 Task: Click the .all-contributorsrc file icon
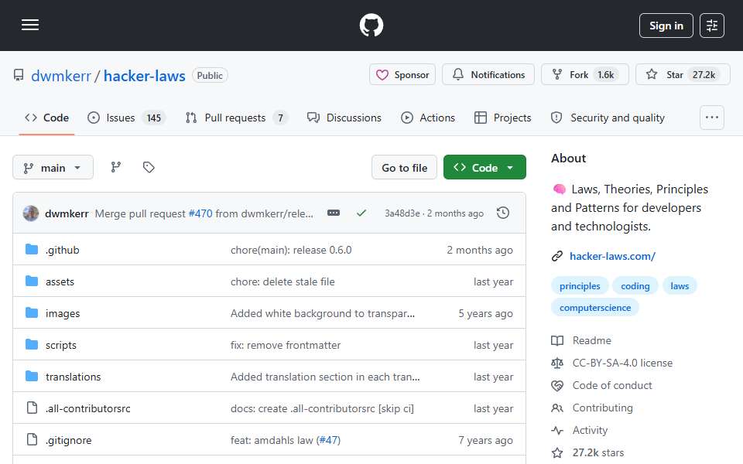pos(32,408)
